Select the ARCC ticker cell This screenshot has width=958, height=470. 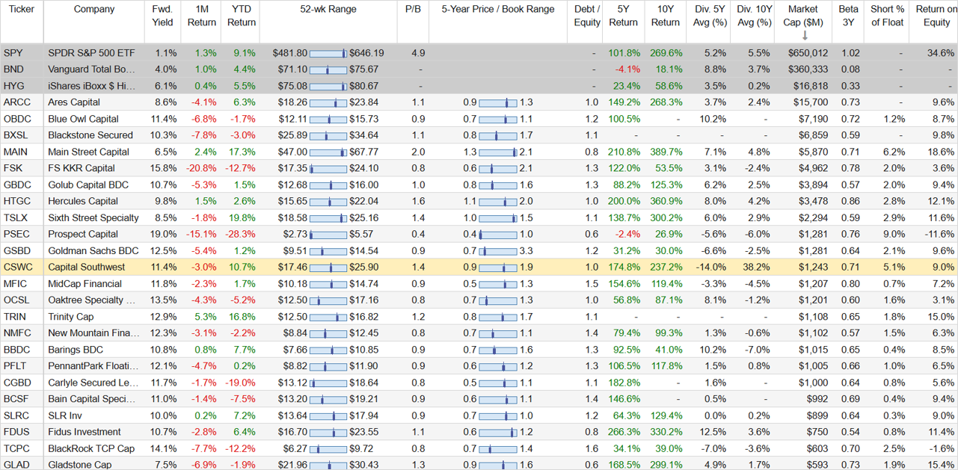[x=16, y=102]
